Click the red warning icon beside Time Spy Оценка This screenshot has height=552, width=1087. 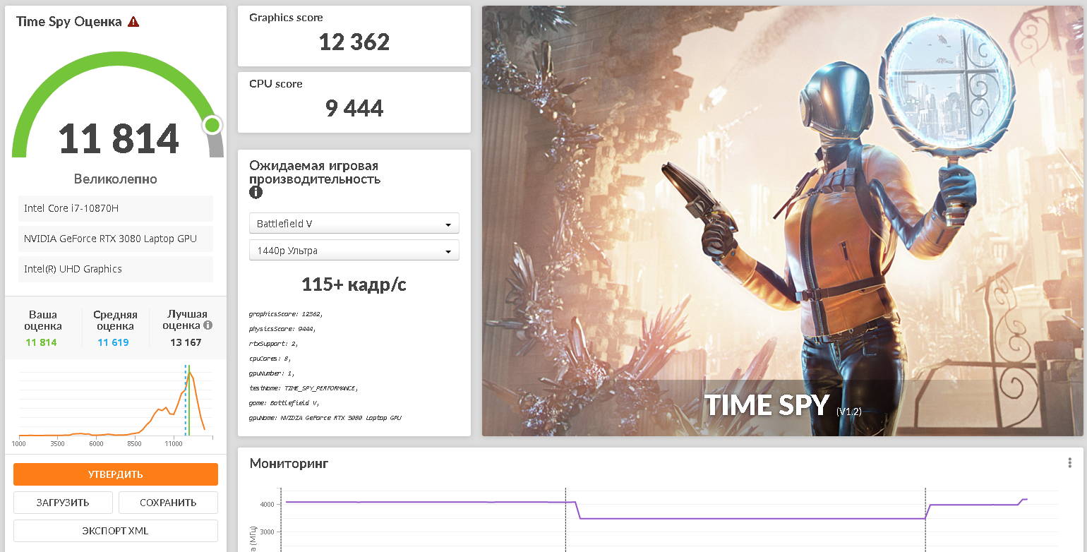[133, 21]
